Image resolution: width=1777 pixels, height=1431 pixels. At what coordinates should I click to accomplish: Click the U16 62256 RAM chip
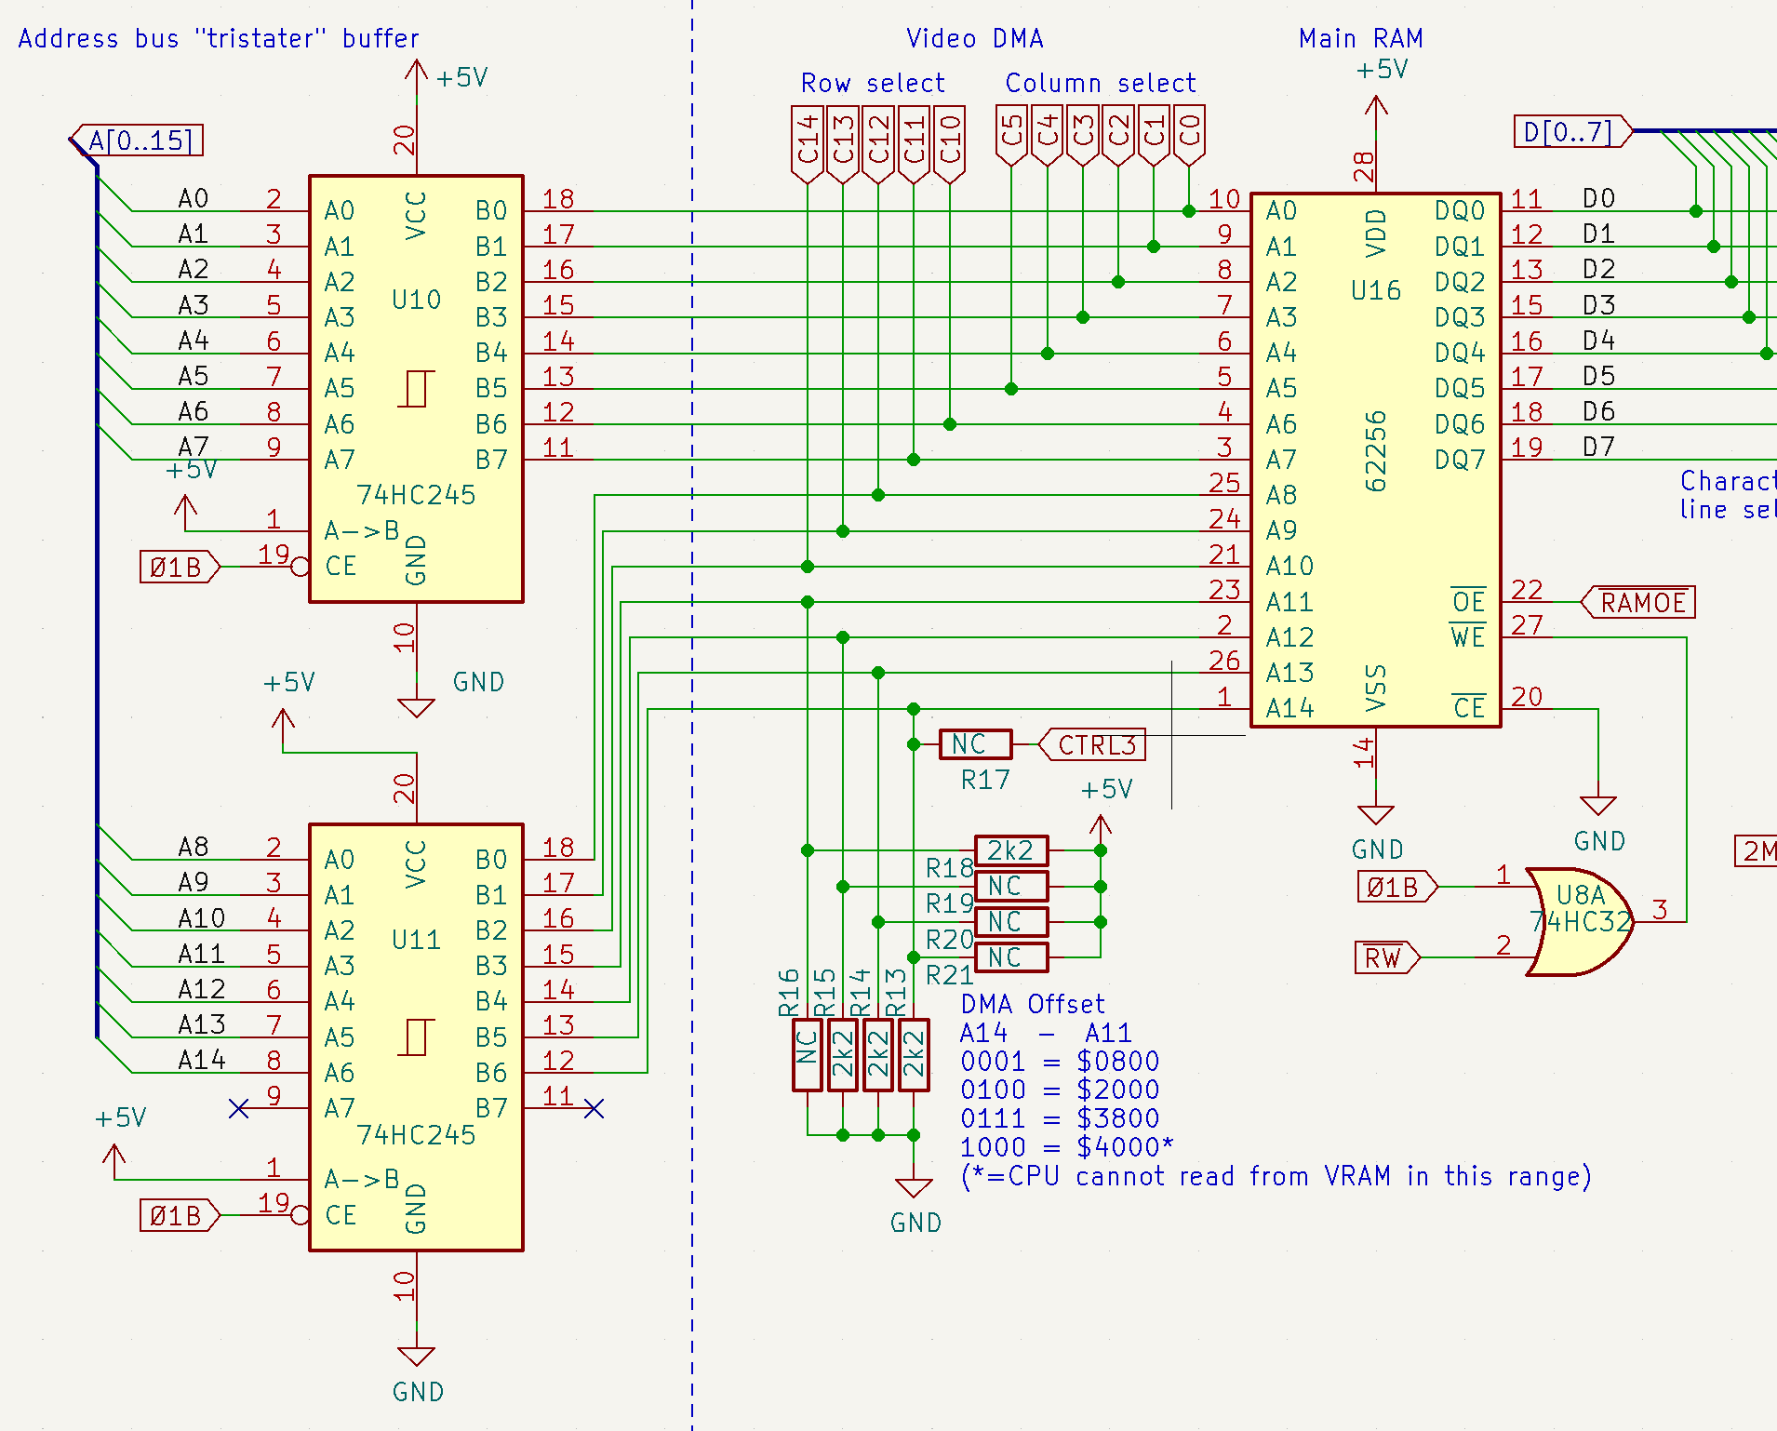point(1374,460)
